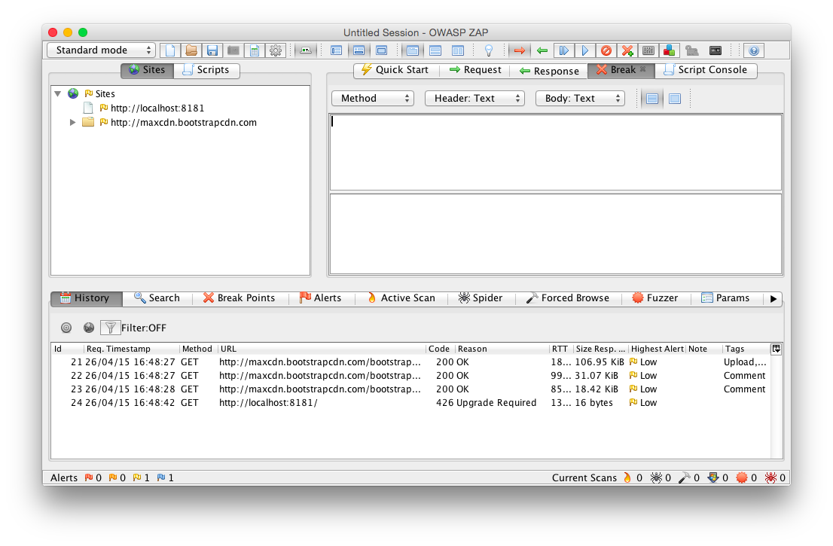This screenshot has width=833, height=546.
Task: Open the Options gear icon in toolbar
Action: click(276, 50)
